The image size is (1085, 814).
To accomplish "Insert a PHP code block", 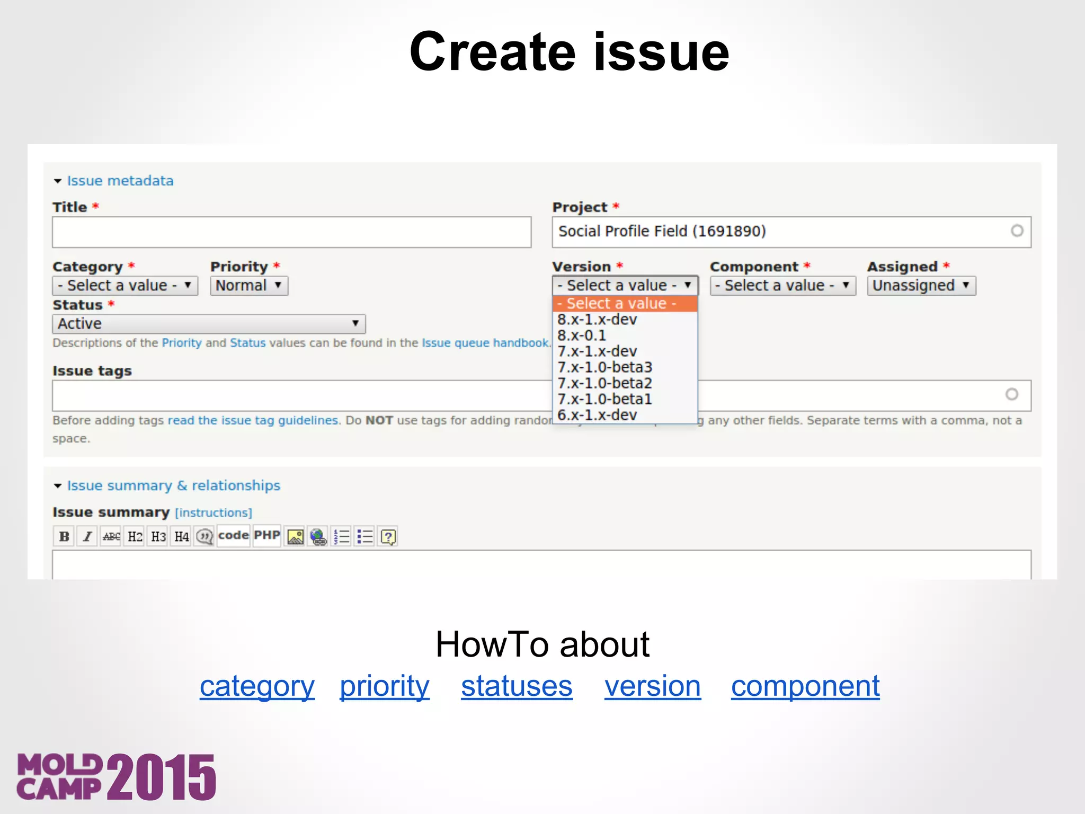I will click(267, 536).
